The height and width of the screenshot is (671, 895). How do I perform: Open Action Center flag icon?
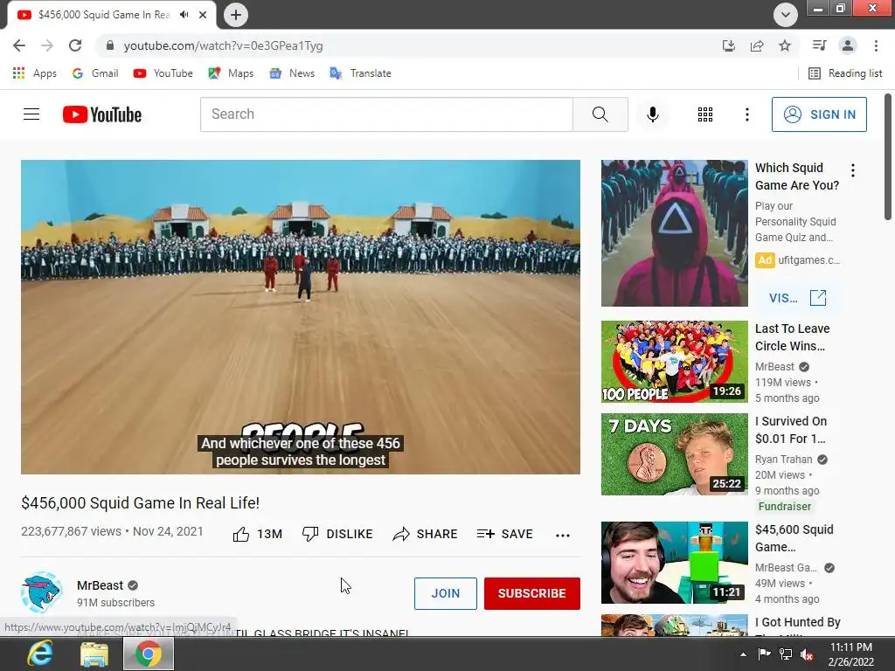[x=764, y=654]
